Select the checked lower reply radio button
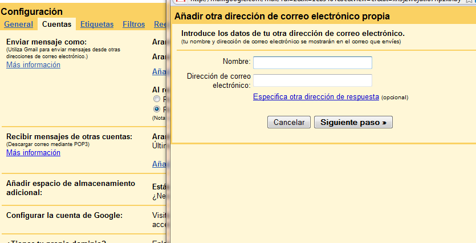Viewport: 476px width, 243px height. coord(157,109)
